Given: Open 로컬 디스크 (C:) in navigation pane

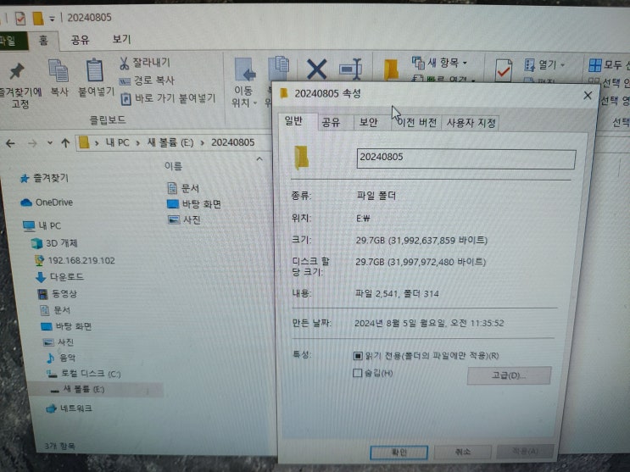Looking at the screenshot, I should click(x=84, y=374).
